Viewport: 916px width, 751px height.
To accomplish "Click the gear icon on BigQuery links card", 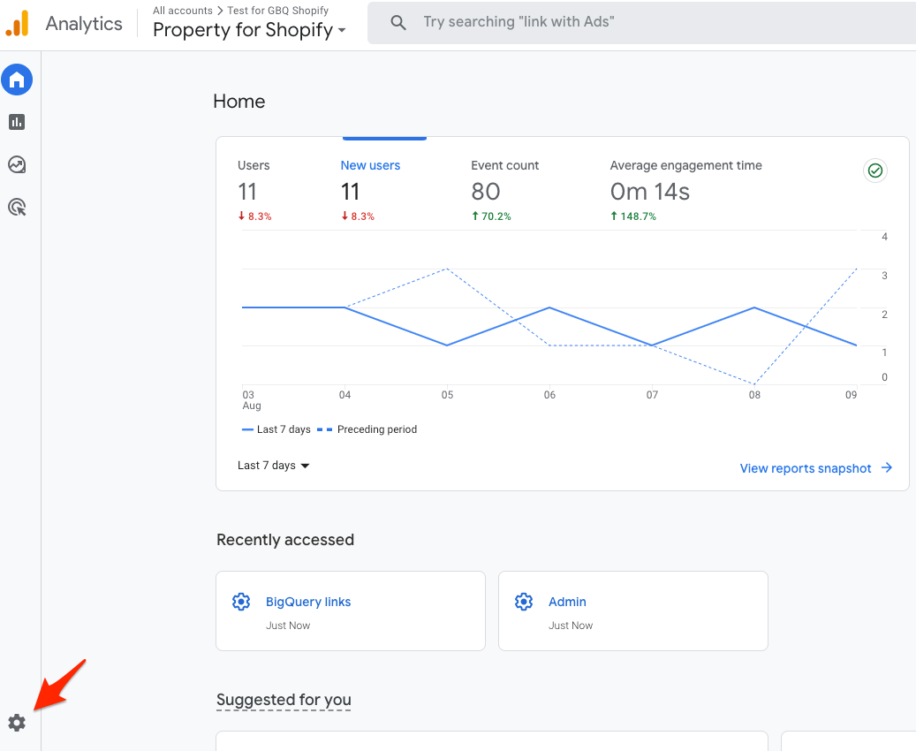I will 240,602.
